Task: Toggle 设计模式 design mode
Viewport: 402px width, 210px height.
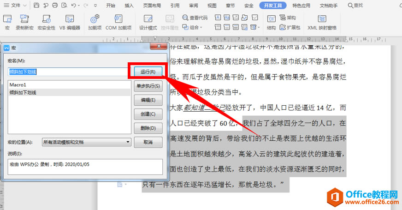Action: pyautogui.click(x=148, y=22)
